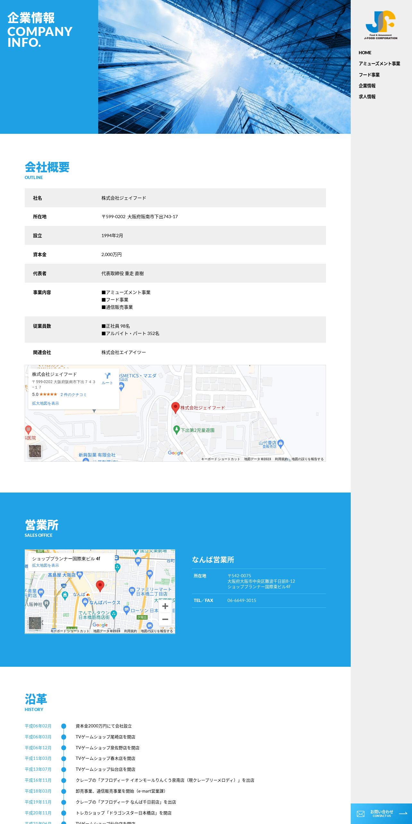Screen dimensions: 412x824
Task: Click the 医院 hospital marker icon
Action: pos(29,430)
